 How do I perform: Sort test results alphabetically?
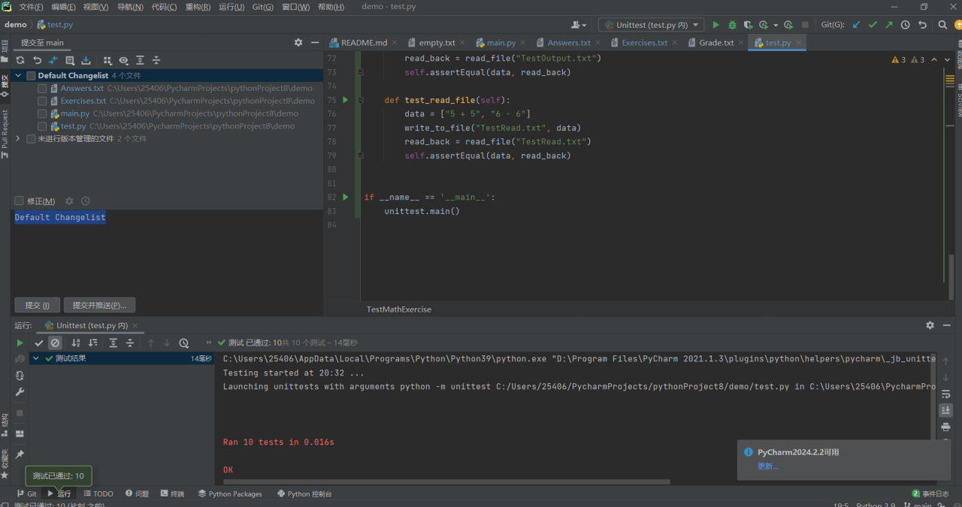[76, 343]
